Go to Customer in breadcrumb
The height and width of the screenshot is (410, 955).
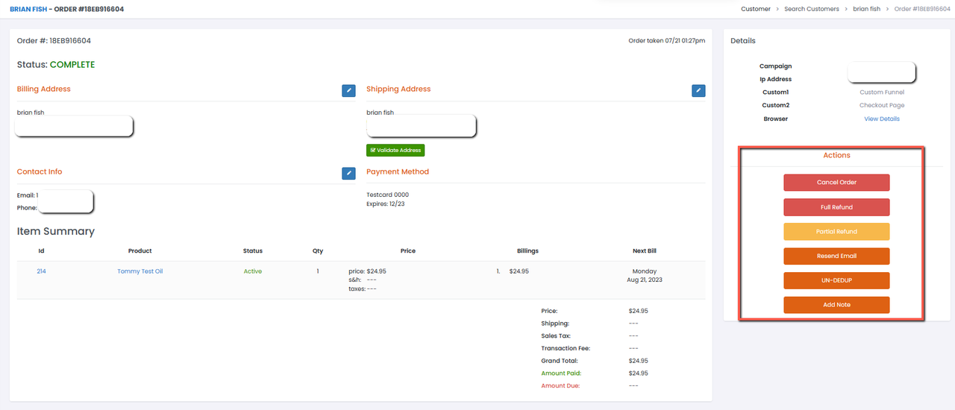point(756,9)
